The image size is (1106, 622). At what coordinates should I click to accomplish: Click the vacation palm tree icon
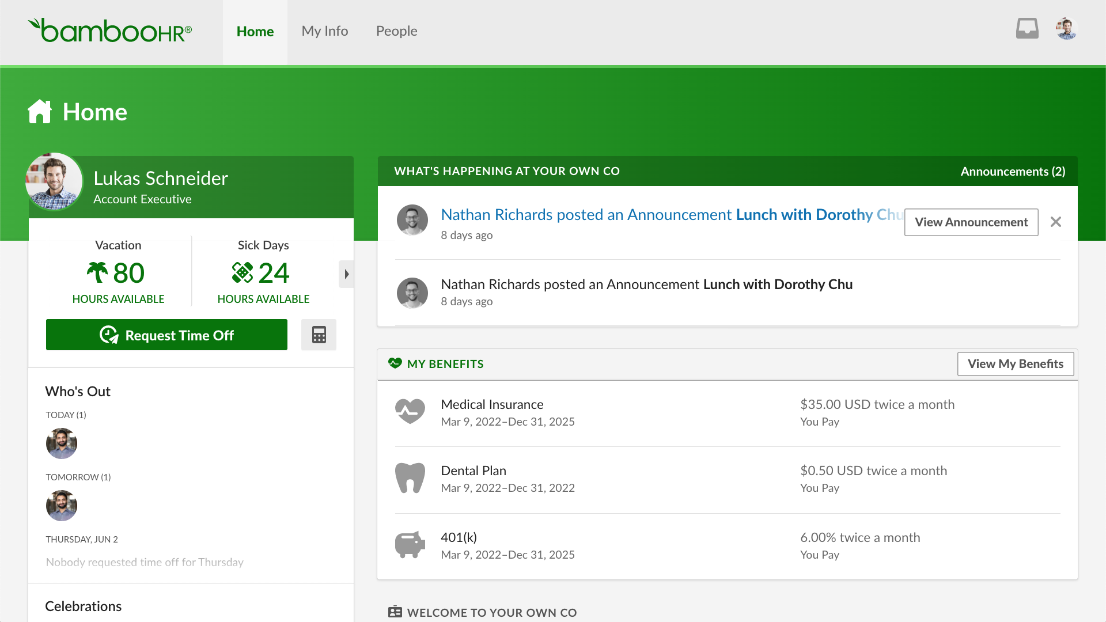click(x=97, y=272)
